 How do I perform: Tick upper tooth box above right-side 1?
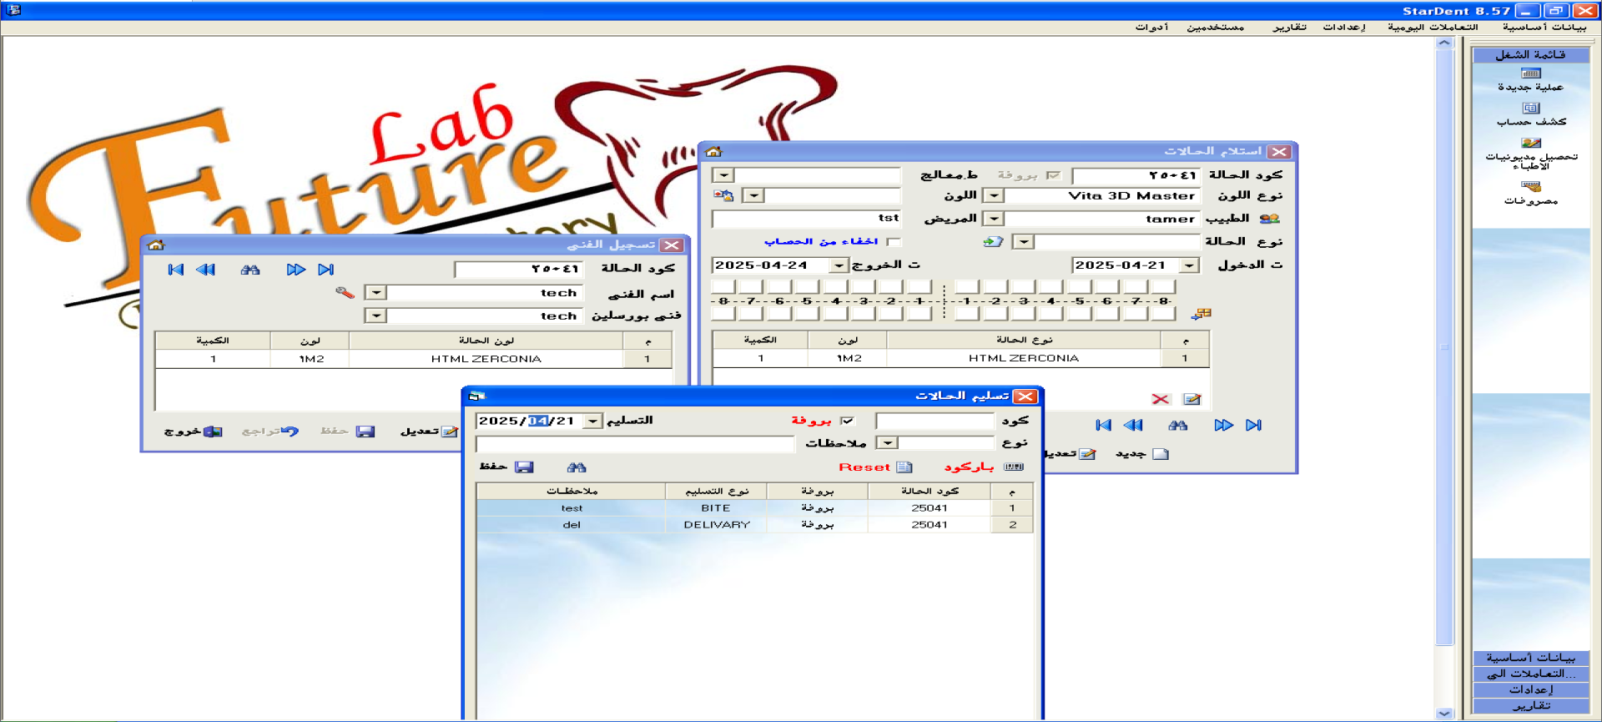click(966, 287)
